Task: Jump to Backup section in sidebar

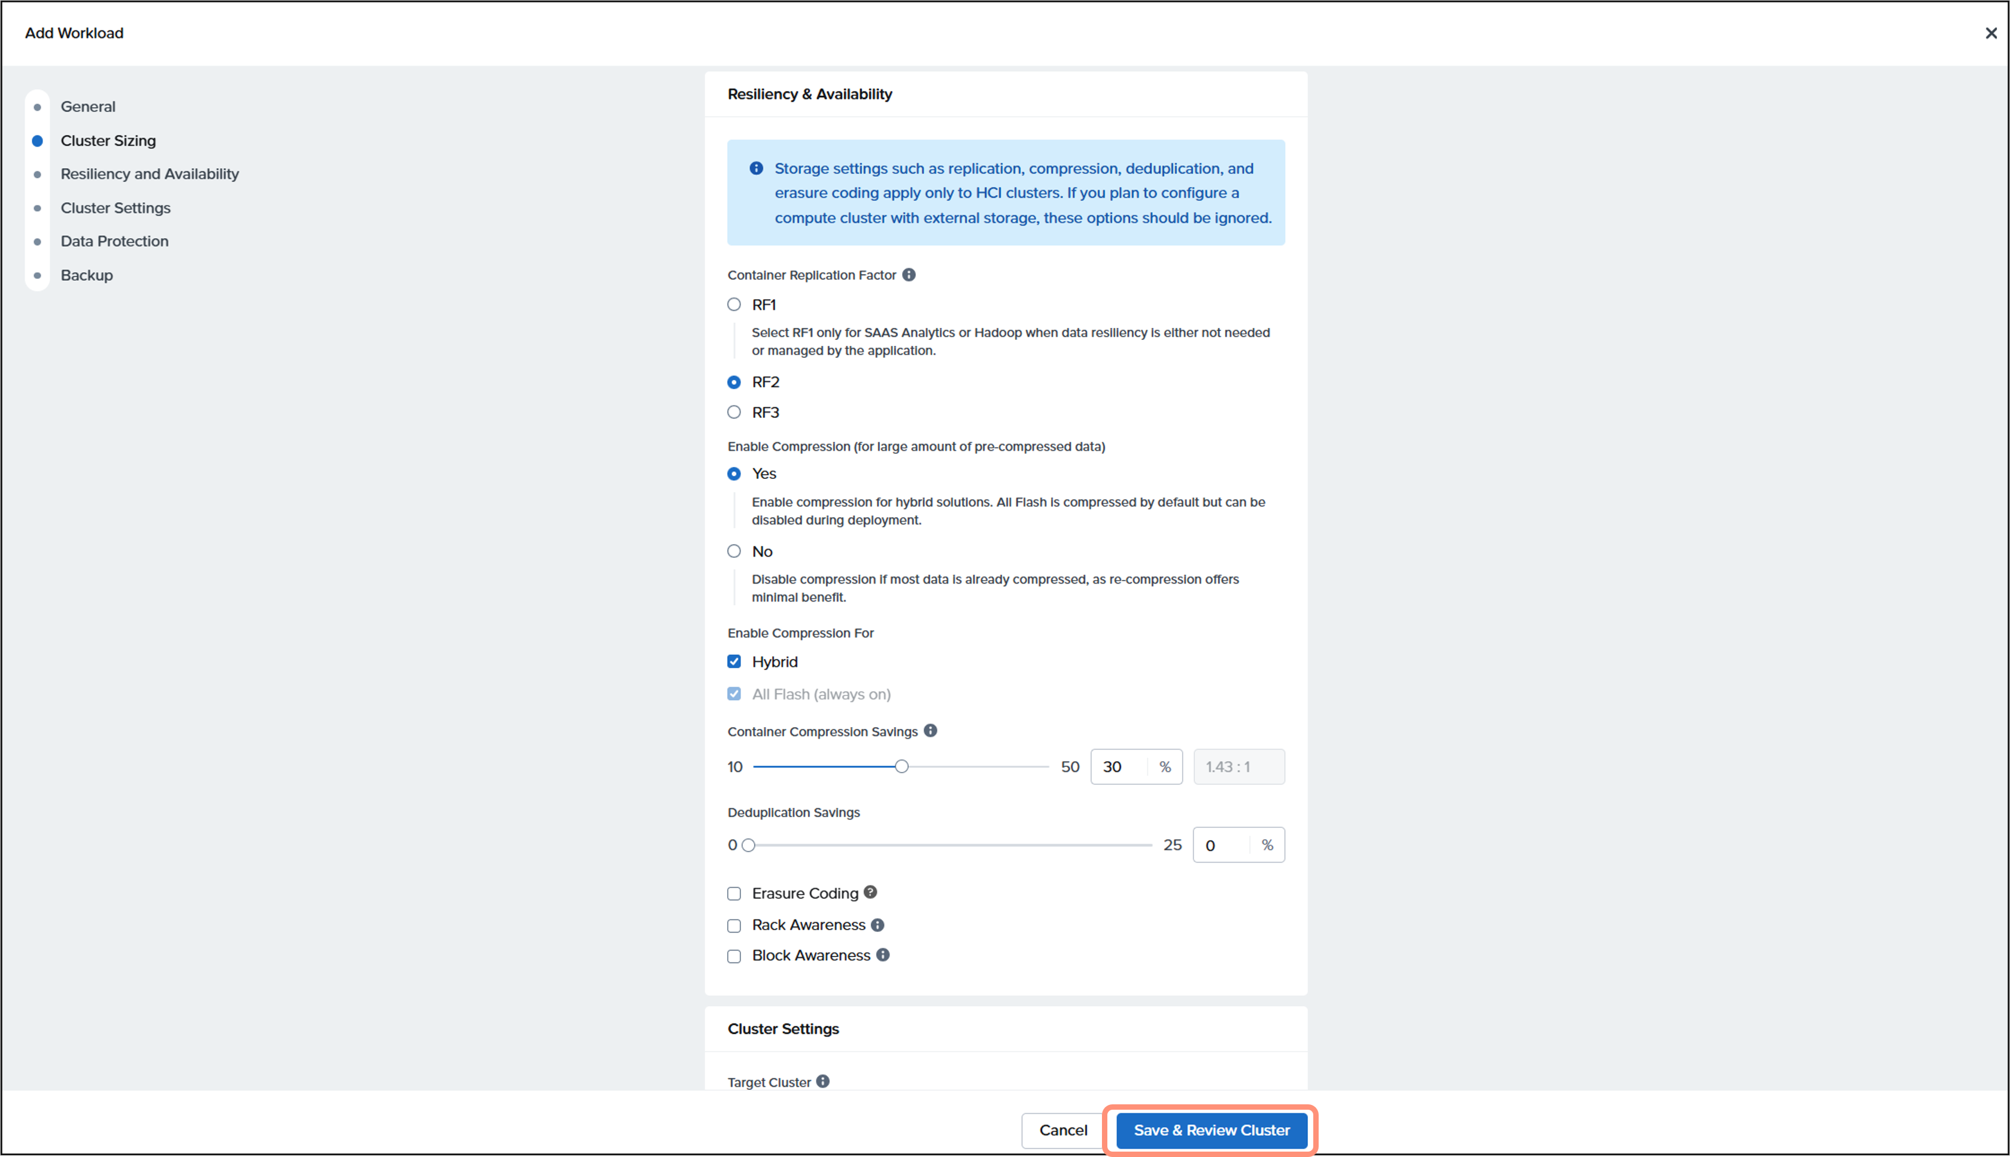Action: coord(87,275)
